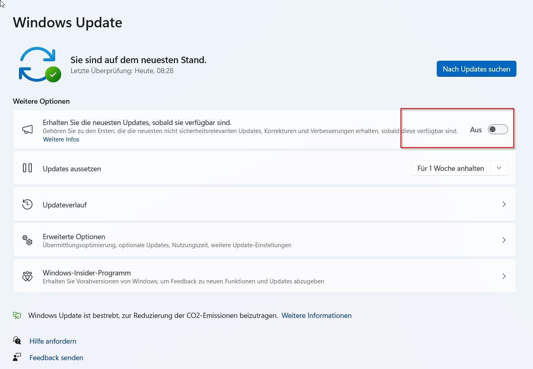Click the gears icon for Erweiterte Optionen
Screen dimensions: 533x369
pos(27,240)
